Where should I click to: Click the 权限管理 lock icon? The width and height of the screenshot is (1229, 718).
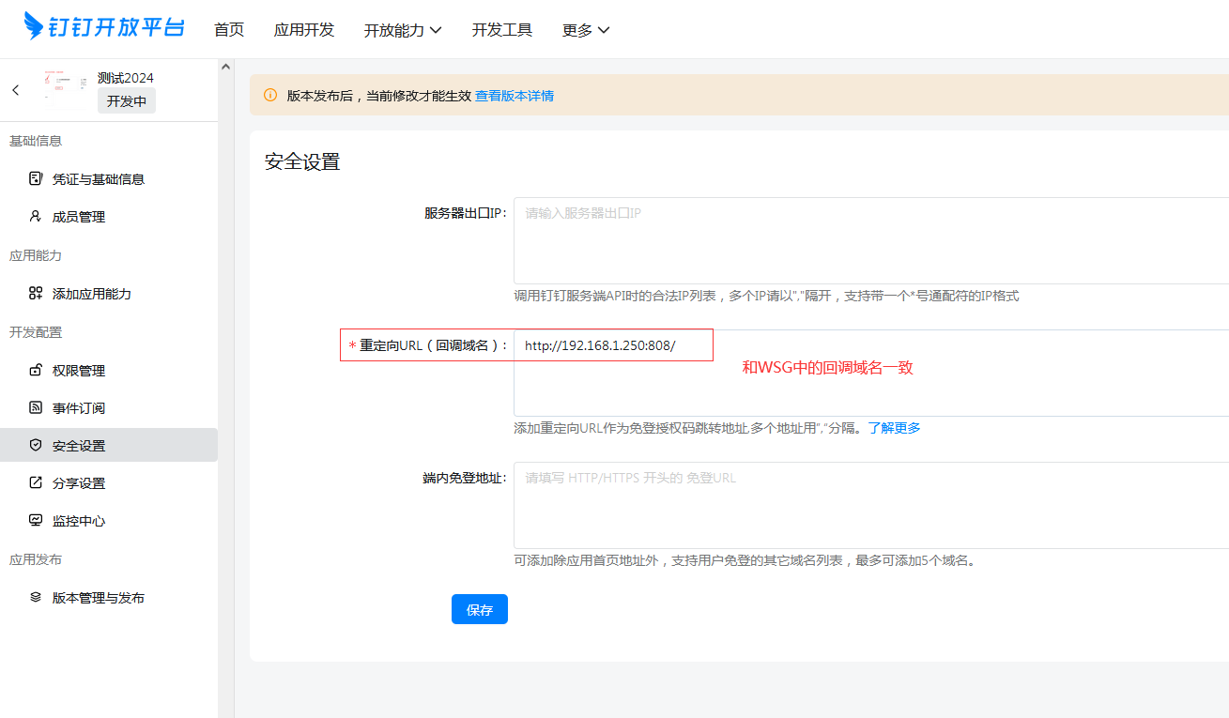(36, 370)
